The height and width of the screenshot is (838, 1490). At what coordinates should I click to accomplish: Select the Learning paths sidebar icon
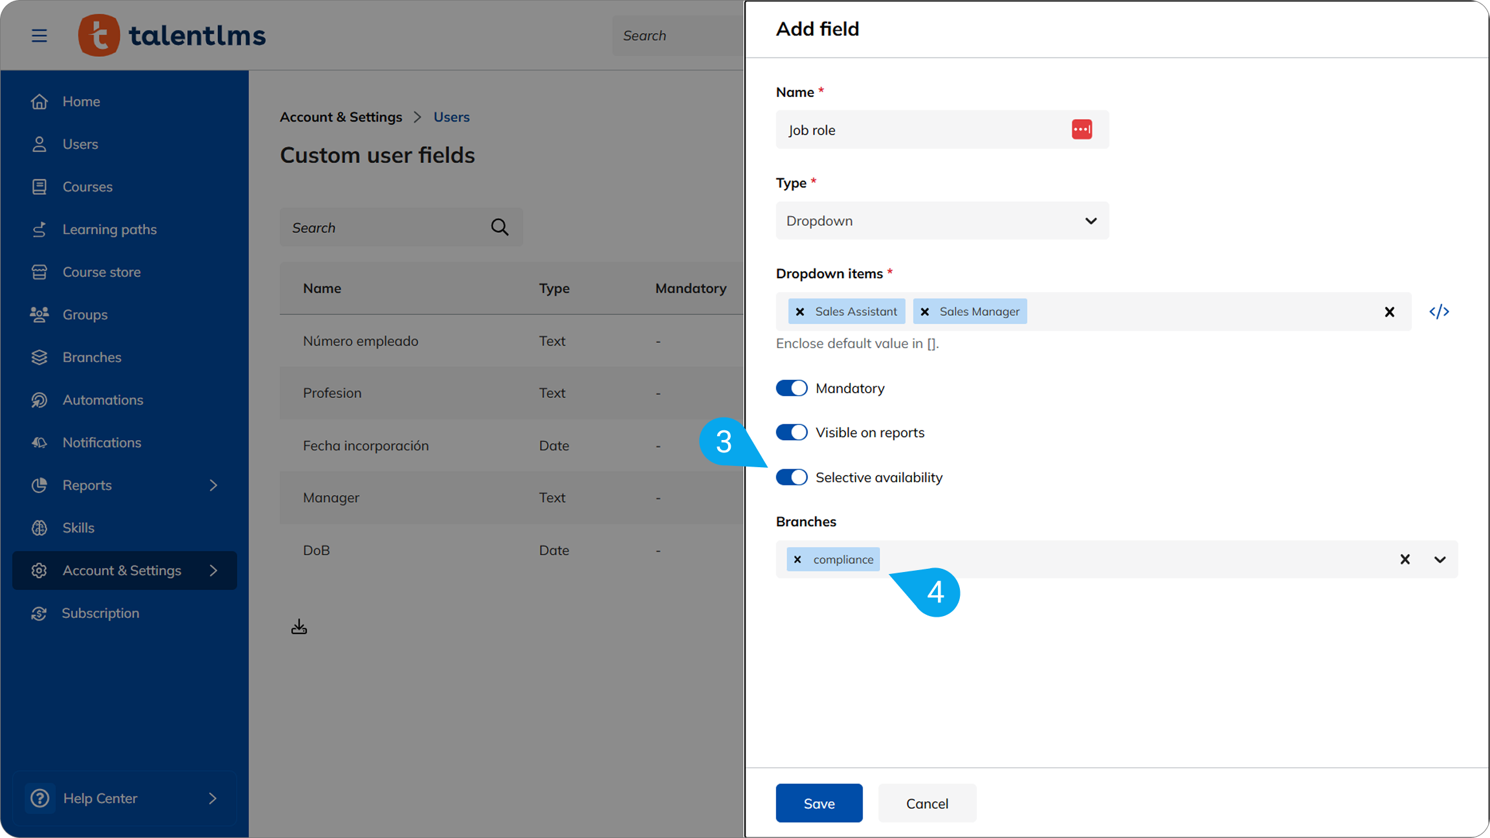pos(39,229)
